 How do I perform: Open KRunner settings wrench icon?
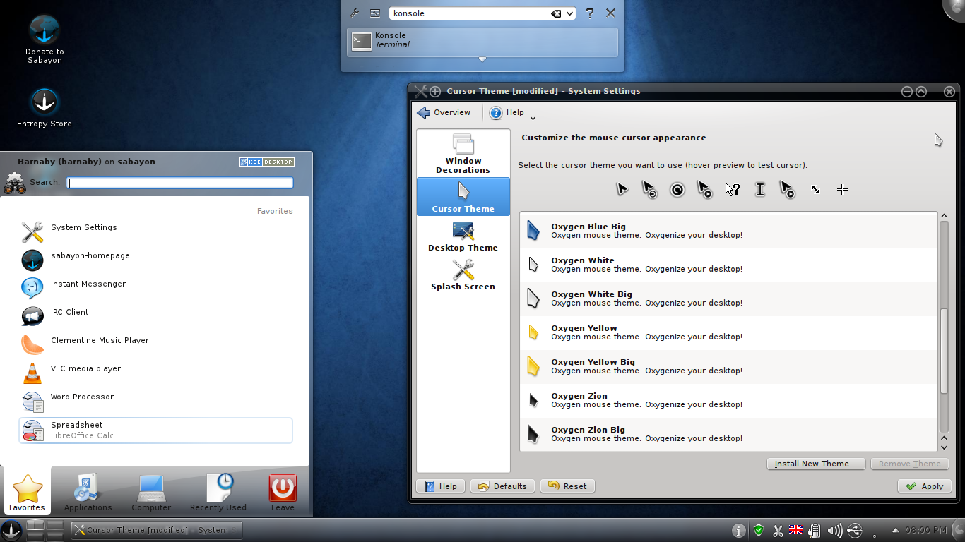[x=355, y=13]
